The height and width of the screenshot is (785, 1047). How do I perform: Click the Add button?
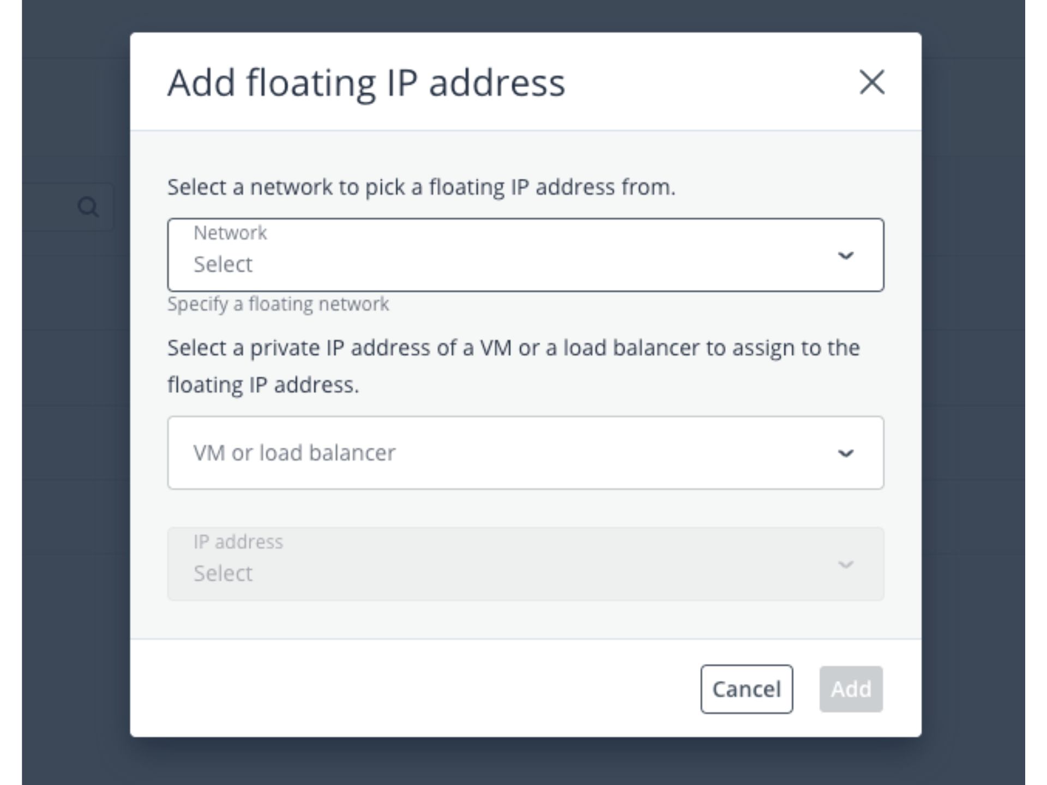pyautogui.click(x=851, y=689)
